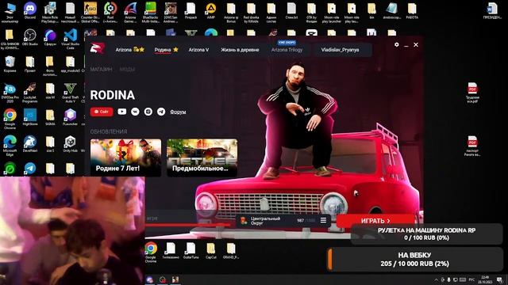Open Microsoft Edge desktop shortcut
Image resolution: width=508 pixels, height=285 pixels.
10,146
